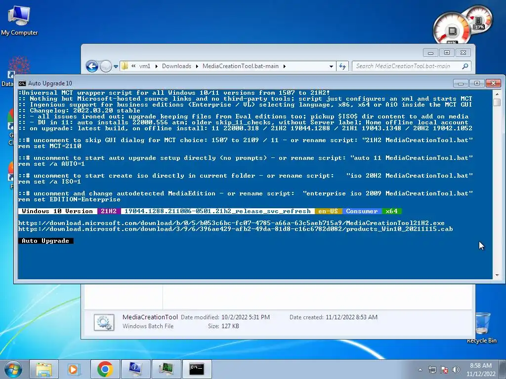Screen dimensions: 506x379
Task: Click 'Size: 127 KB' in details pane
Action: pos(223,327)
